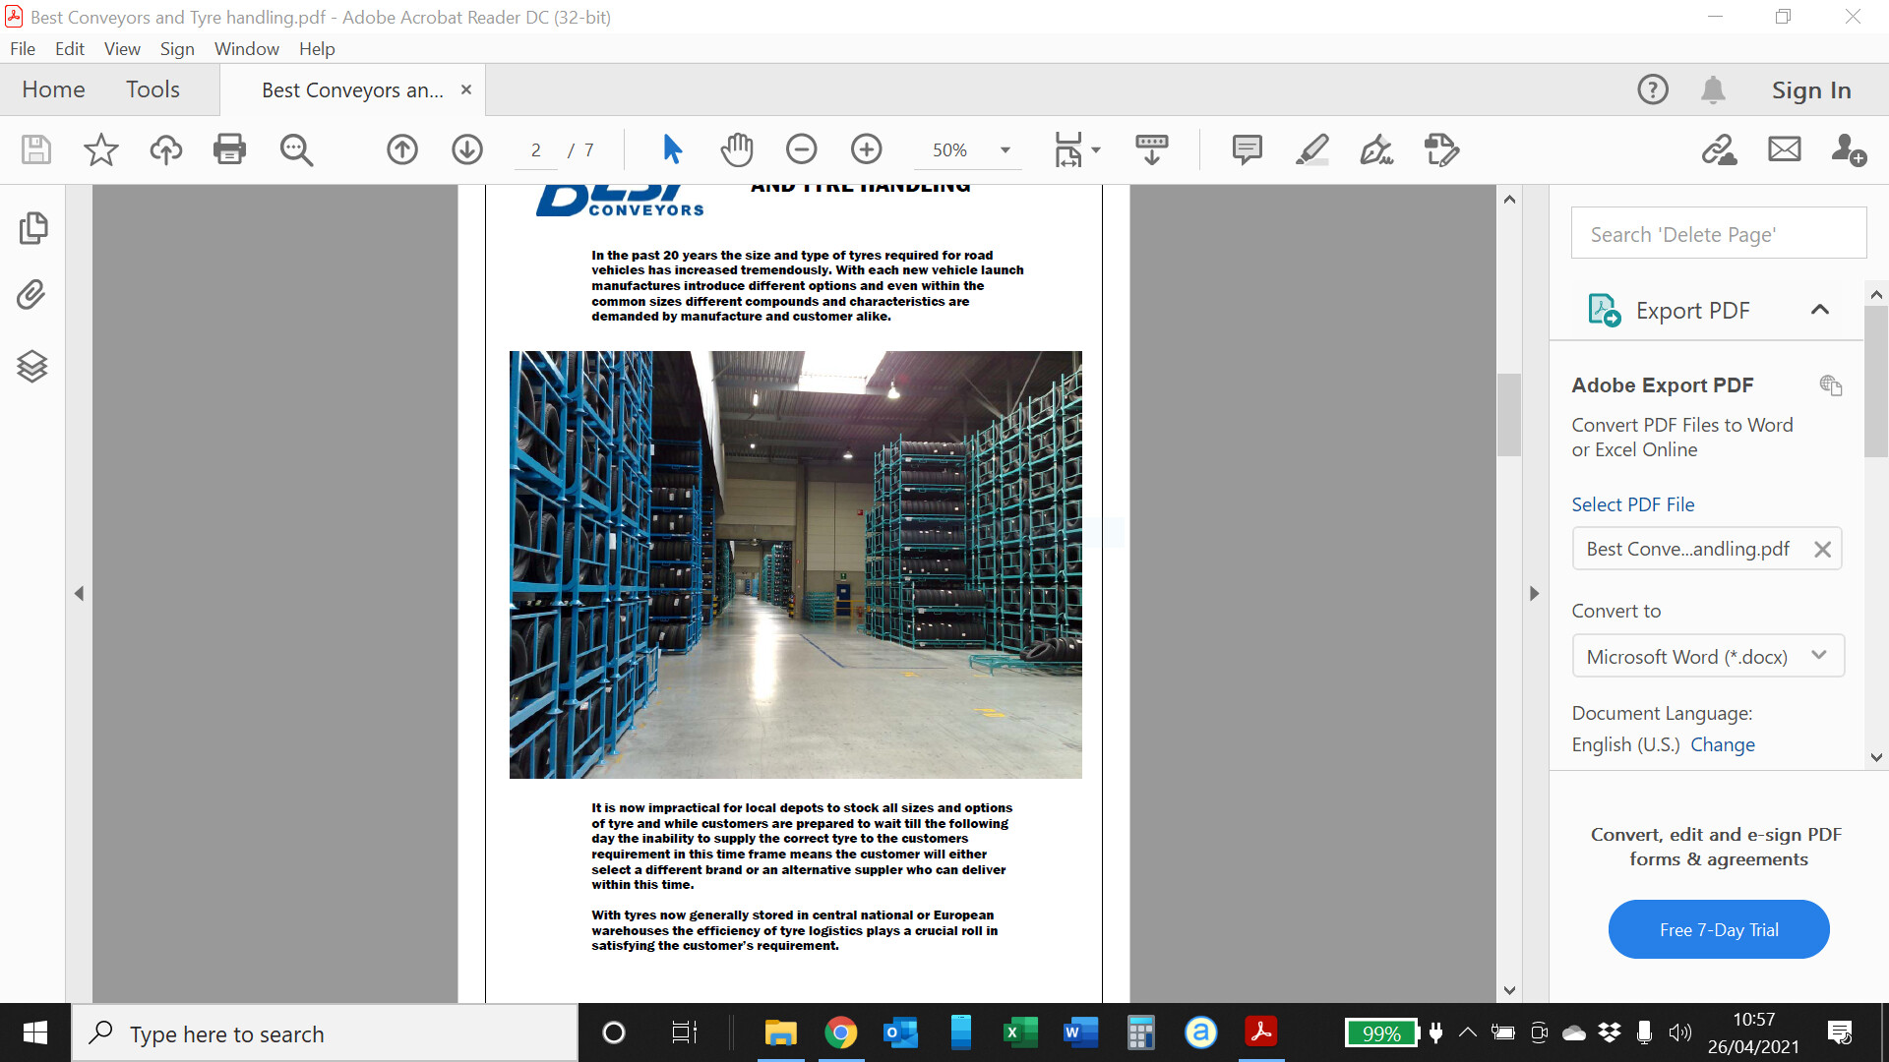Click the Search 'Delete Page' field

(1718, 234)
